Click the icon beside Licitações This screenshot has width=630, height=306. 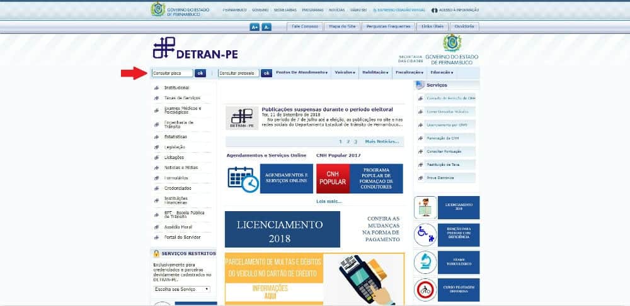tap(157, 158)
